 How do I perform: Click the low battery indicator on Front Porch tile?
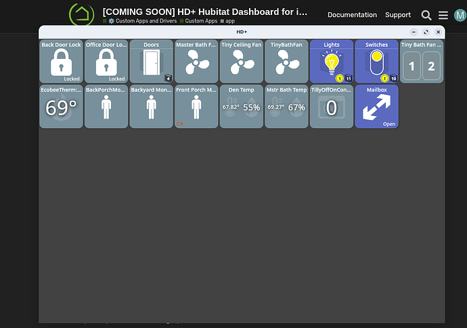pos(179,123)
